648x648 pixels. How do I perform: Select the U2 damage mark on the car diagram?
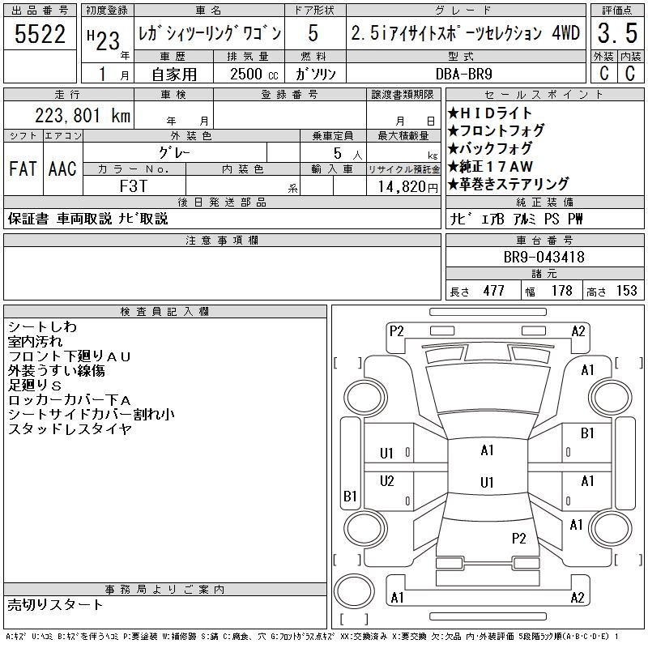pyautogui.click(x=387, y=481)
